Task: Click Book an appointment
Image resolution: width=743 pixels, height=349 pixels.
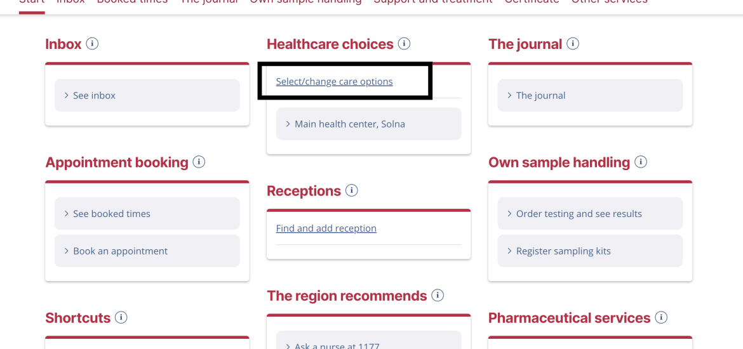Action: point(147,251)
